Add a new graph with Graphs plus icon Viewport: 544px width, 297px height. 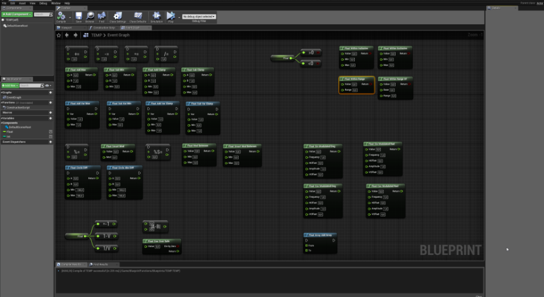51,93
